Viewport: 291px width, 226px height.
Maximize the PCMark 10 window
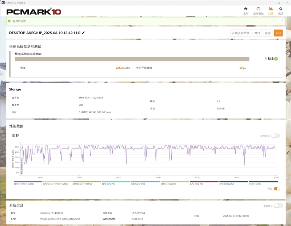click(279, 3)
